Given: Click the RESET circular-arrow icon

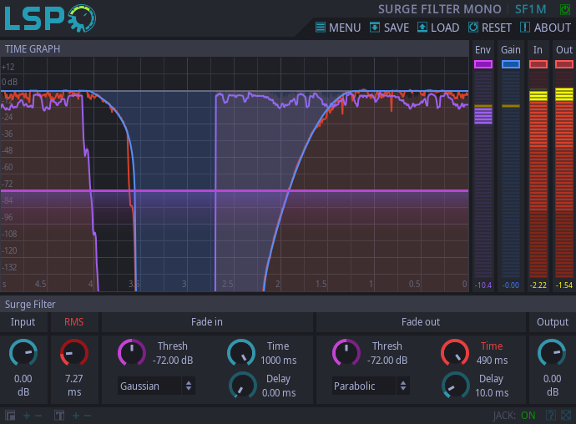Looking at the screenshot, I should [473, 28].
